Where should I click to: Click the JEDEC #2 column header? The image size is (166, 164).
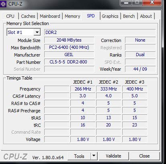[x=109, y=82]
